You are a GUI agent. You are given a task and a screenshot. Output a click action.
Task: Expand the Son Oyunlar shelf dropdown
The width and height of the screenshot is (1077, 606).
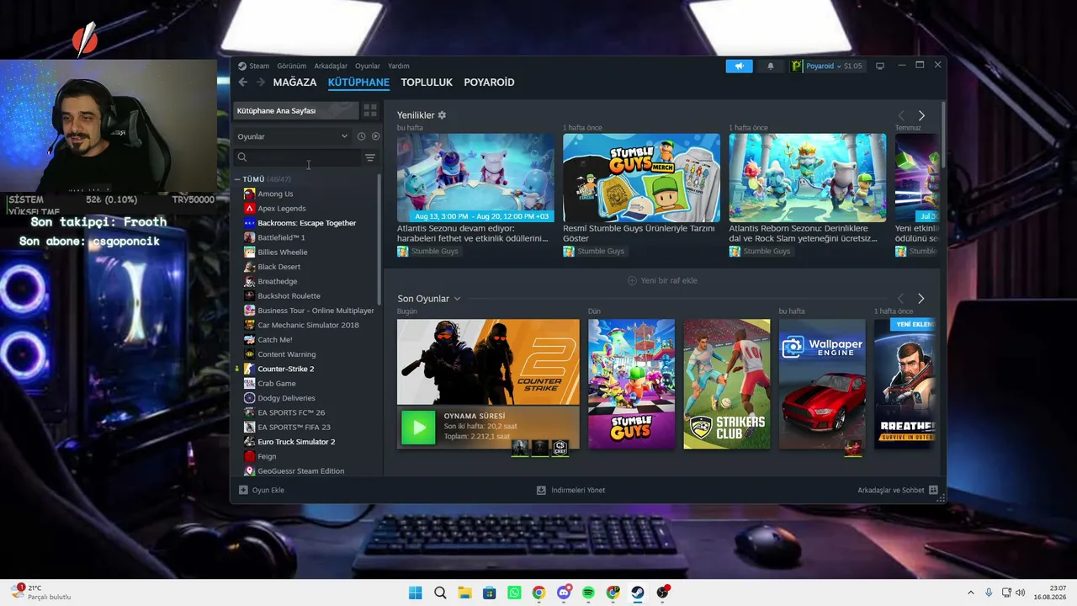point(458,299)
